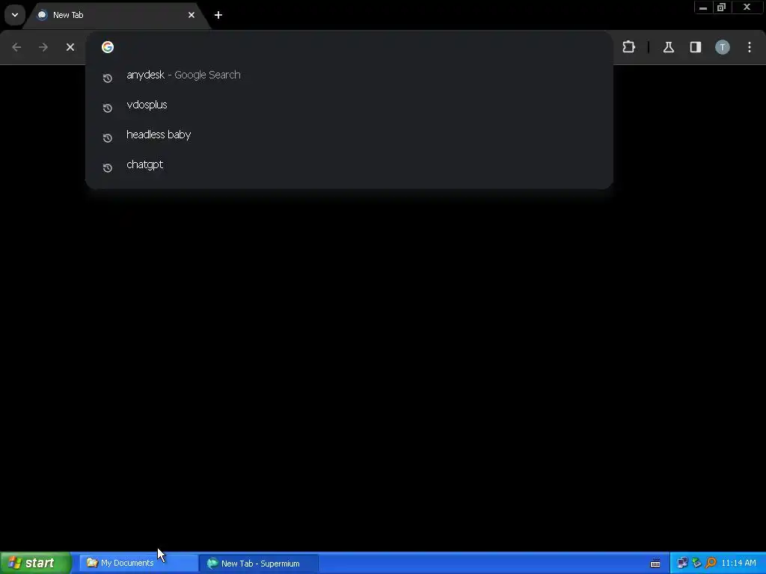
Task: Stop loading the page
Action: (70, 47)
